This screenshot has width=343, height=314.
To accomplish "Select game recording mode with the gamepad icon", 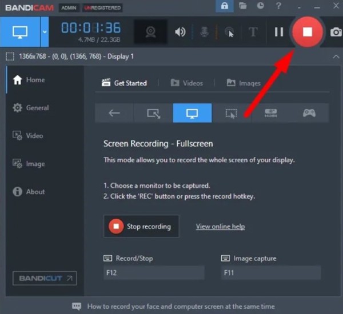I will tap(309, 113).
